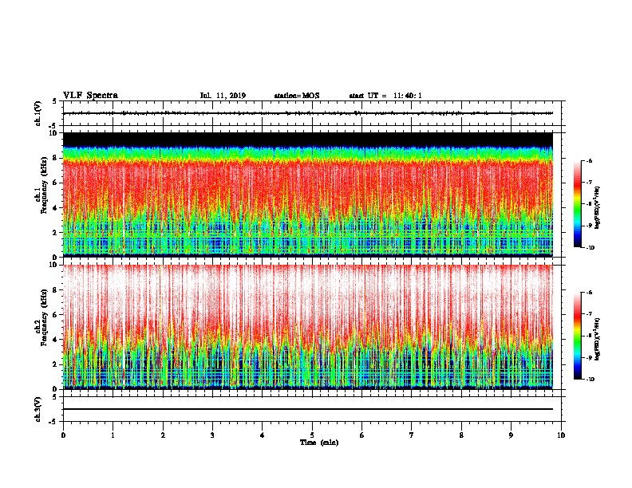Click time axis tick label "7"
Image resolution: width=632 pixels, height=488 pixels.
coord(412,435)
